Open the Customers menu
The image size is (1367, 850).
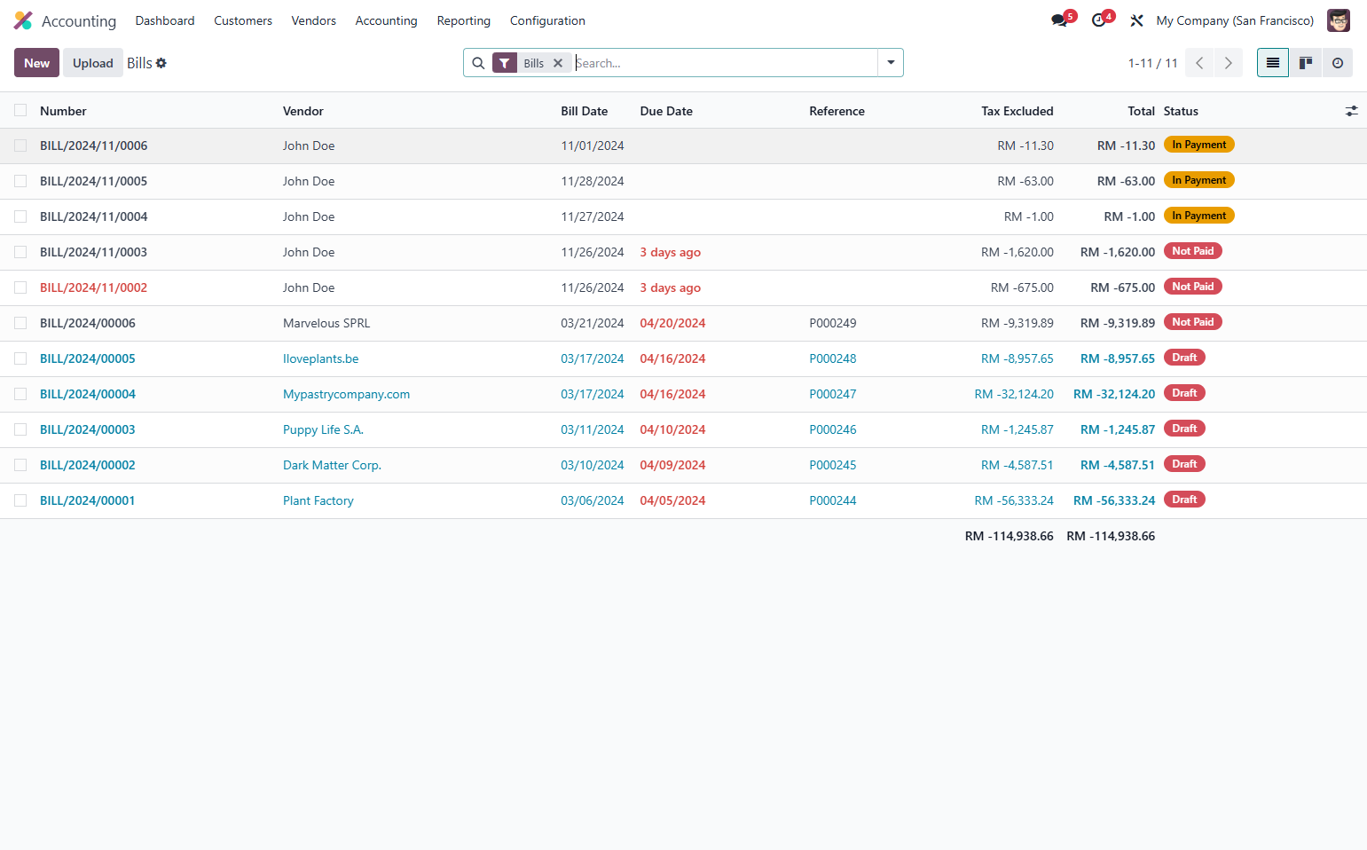pyautogui.click(x=243, y=20)
